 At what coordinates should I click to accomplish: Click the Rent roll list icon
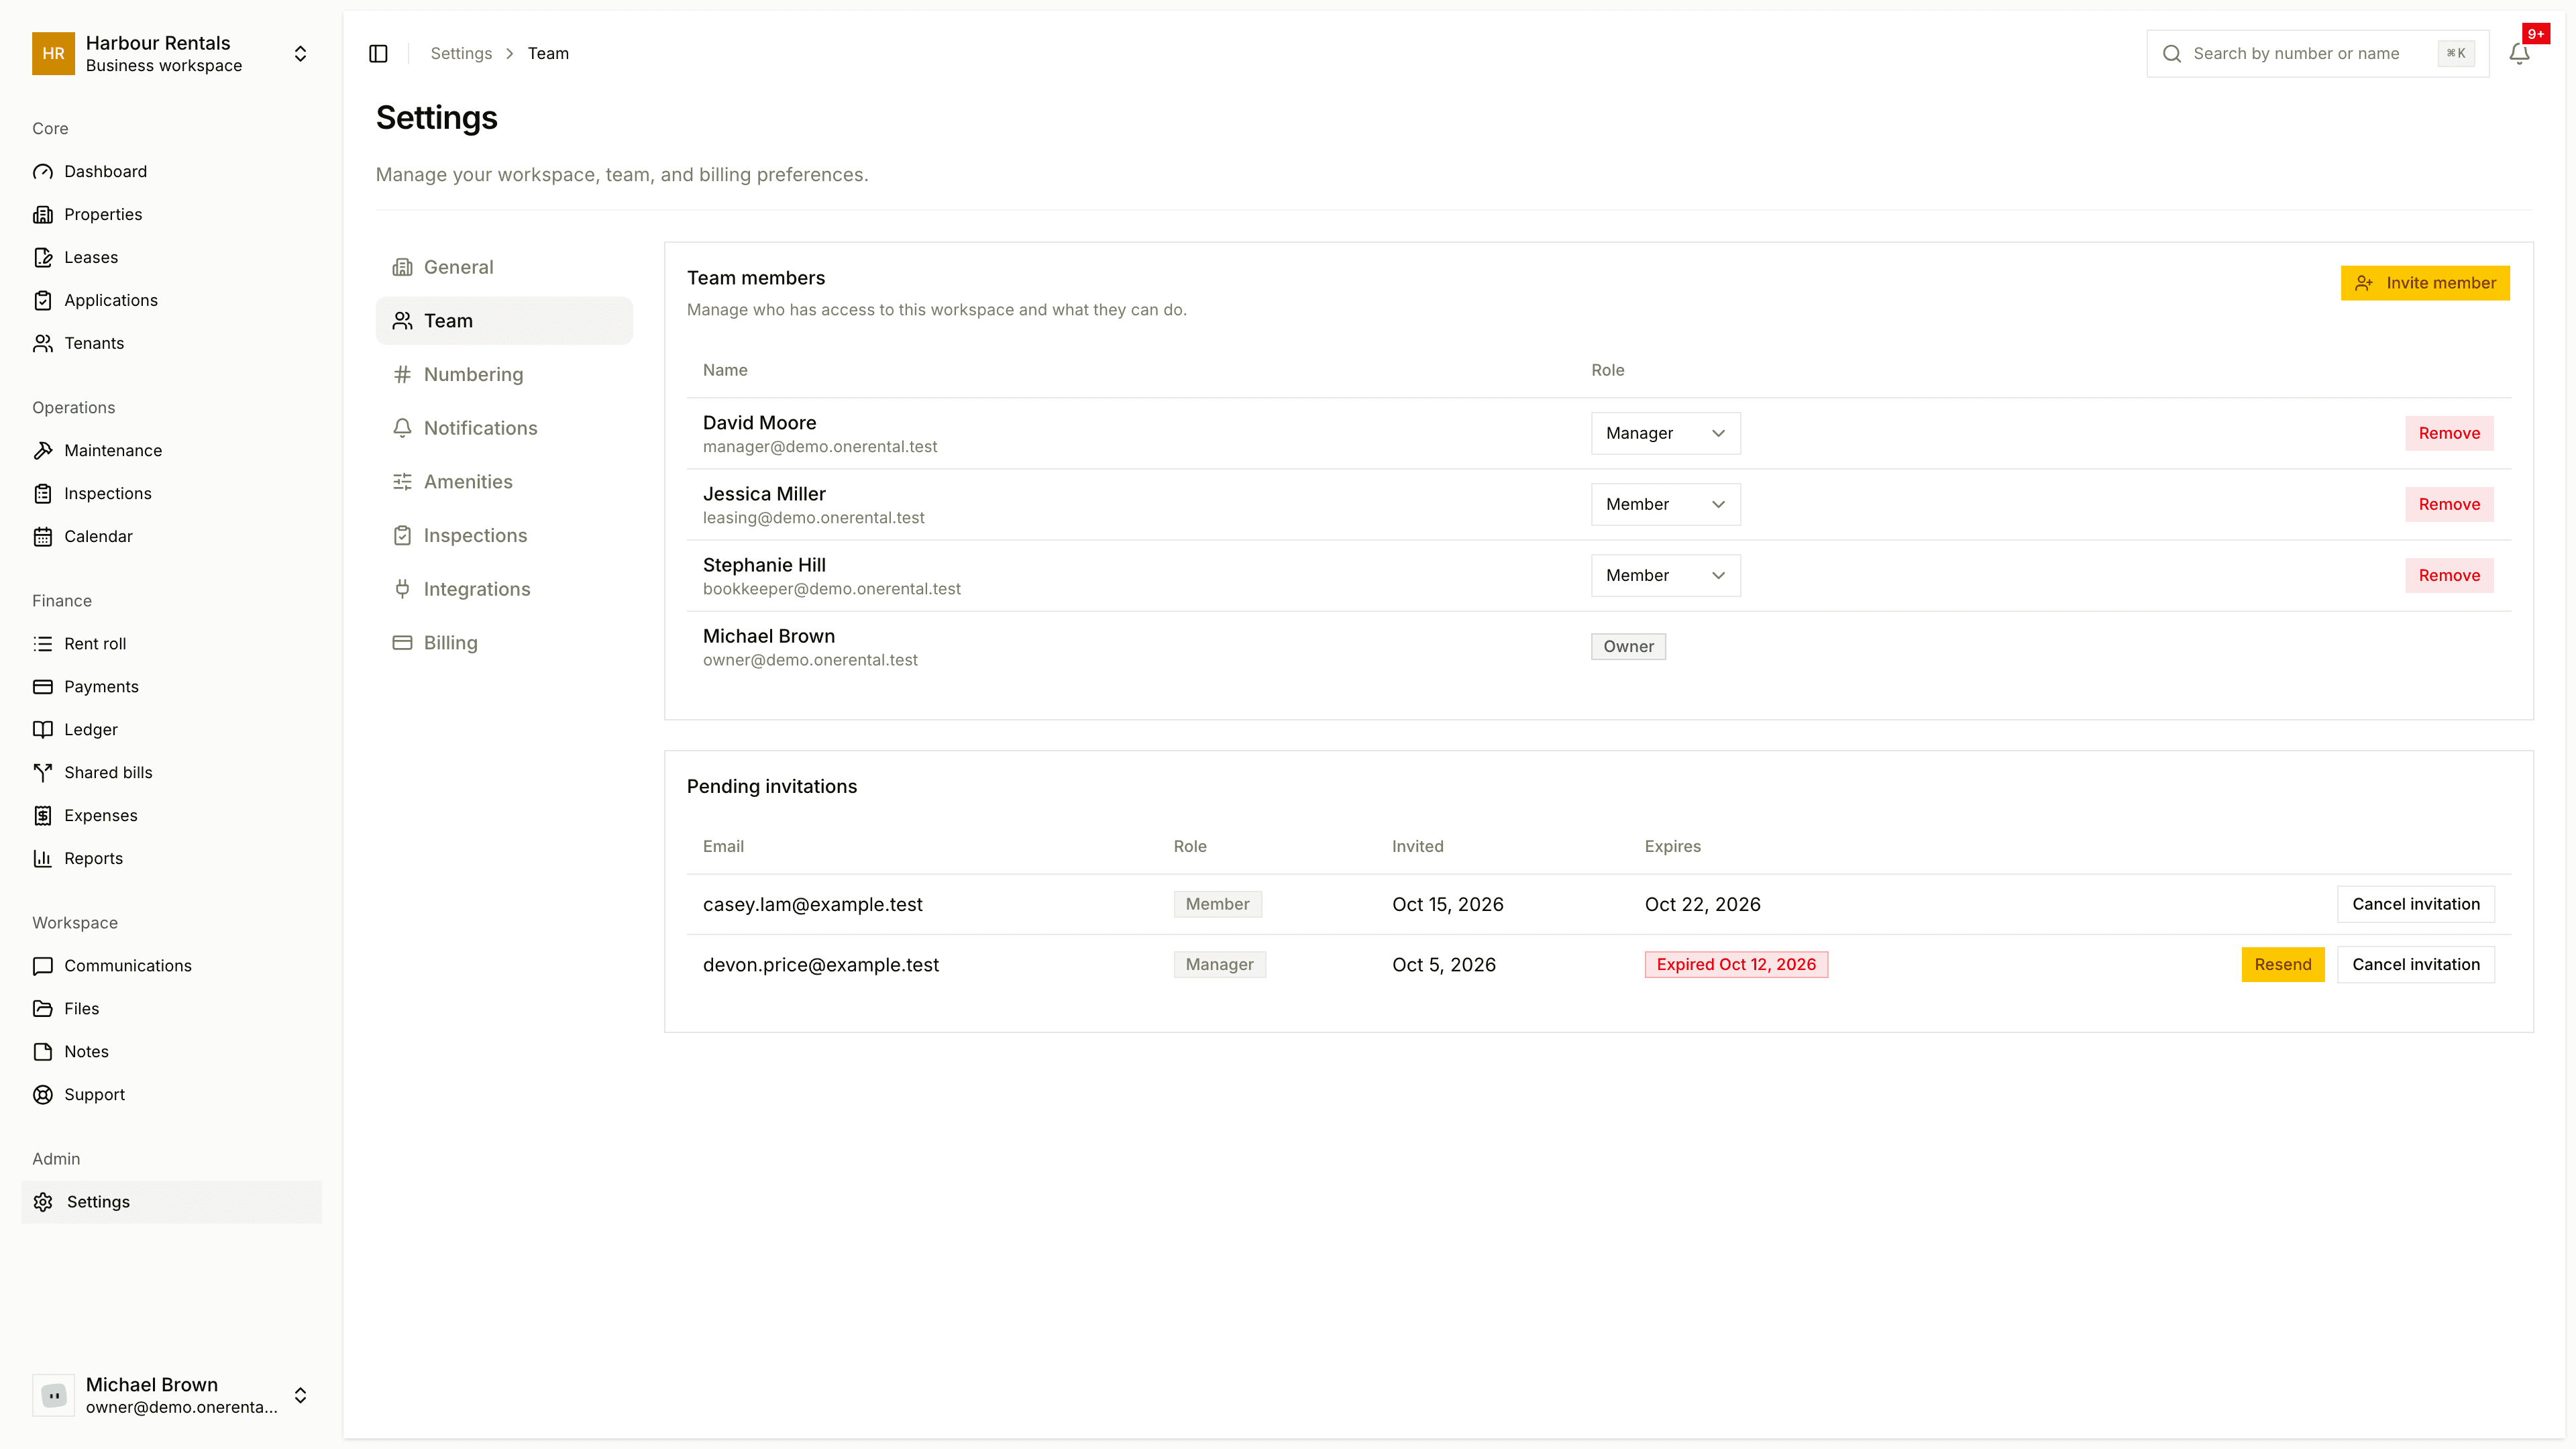pos(43,643)
